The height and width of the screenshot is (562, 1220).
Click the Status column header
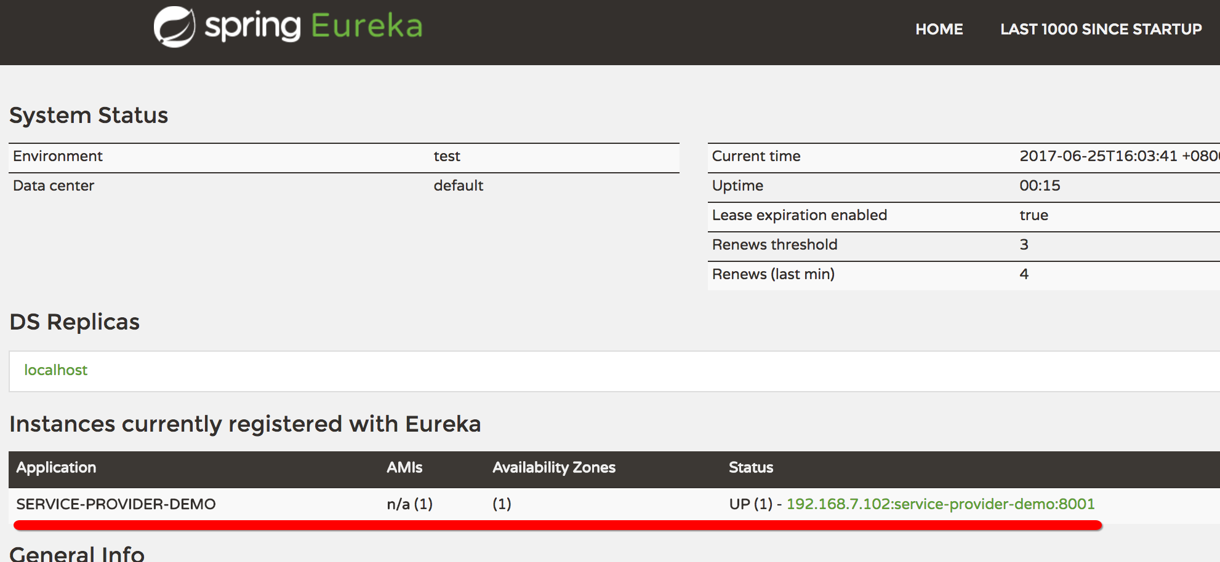click(x=751, y=467)
